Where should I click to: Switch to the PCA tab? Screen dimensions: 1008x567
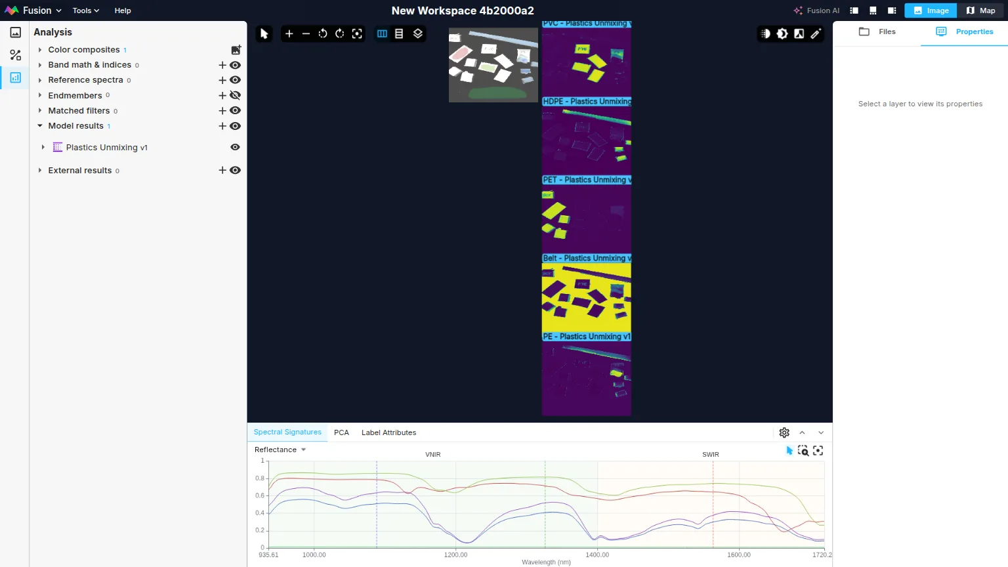[341, 432]
